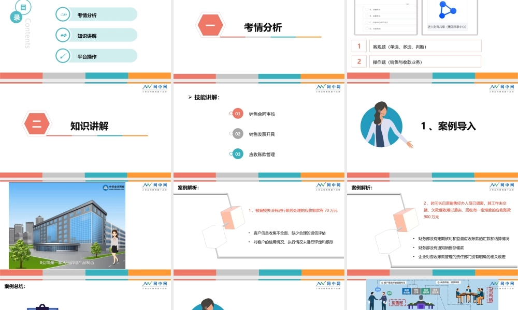Image resolution: width=518 pixels, height=310 pixels.
Task: Select radio option D in the answer list
Action: 367,28
